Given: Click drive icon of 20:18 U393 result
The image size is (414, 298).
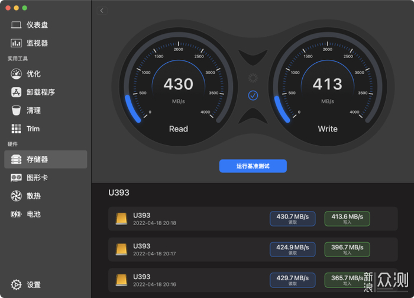Looking at the screenshot, I should 121,219.
